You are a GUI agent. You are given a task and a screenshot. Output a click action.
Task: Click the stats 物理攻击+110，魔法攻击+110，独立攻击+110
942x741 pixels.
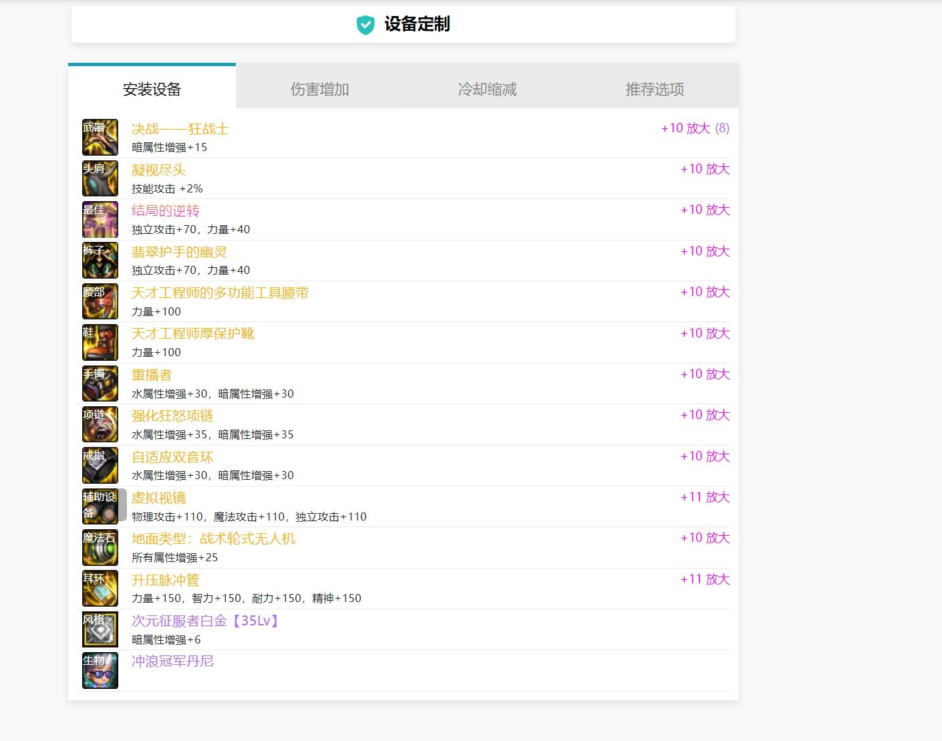249,517
